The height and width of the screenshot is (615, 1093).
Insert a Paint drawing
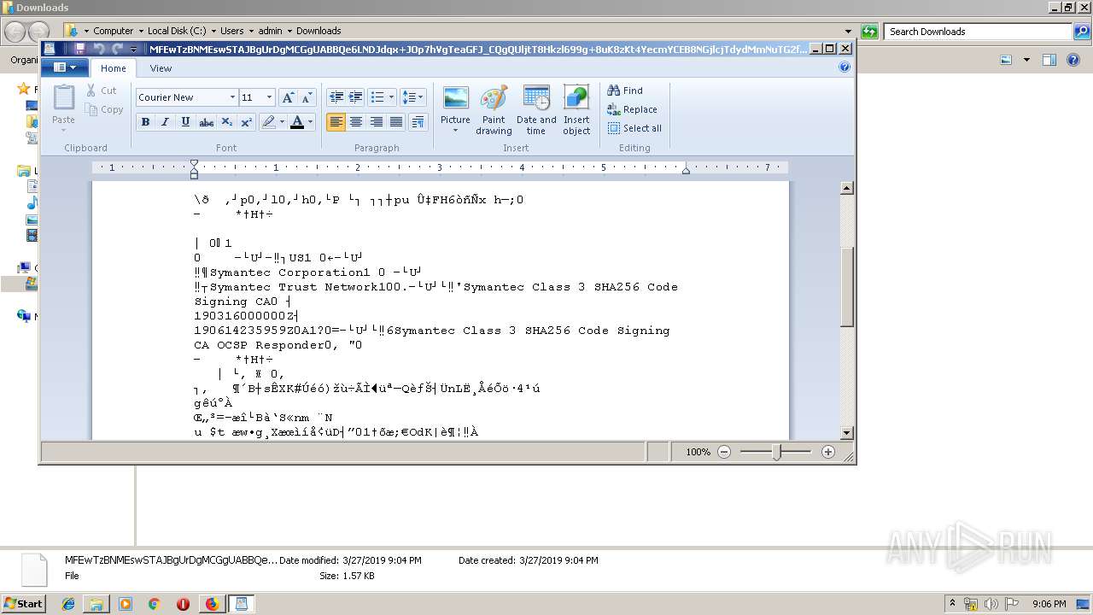[494, 110]
